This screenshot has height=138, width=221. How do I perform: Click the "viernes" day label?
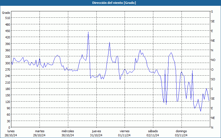(125, 131)
